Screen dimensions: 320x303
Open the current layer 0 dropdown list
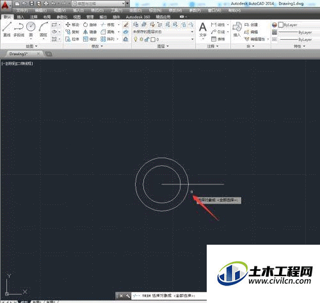pyautogui.click(x=163, y=39)
